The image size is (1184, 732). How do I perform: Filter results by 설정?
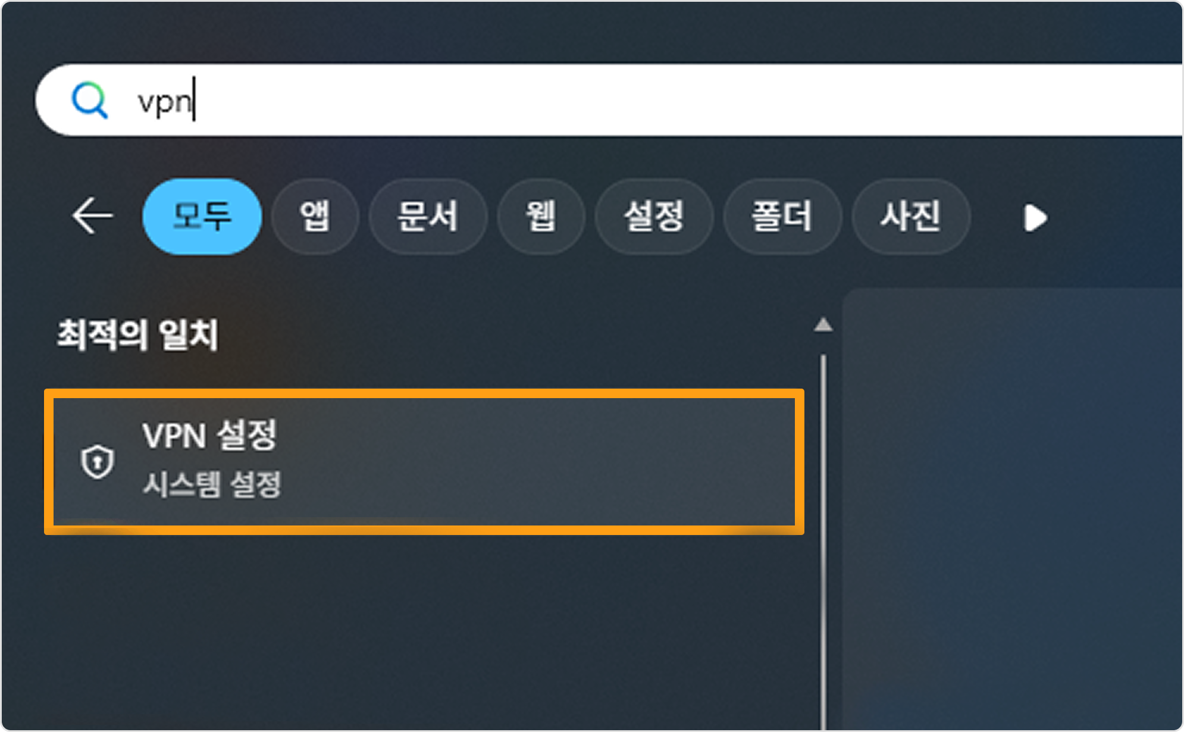654,217
